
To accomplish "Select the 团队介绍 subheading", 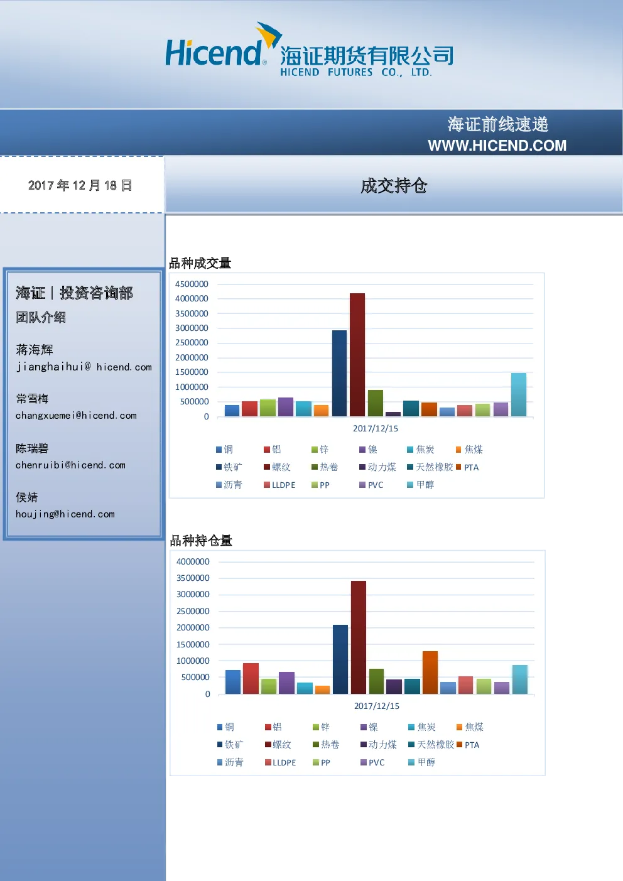I will [41, 317].
